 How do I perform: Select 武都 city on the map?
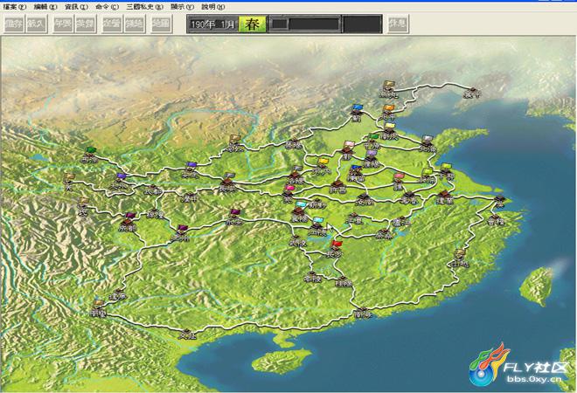(x=153, y=190)
